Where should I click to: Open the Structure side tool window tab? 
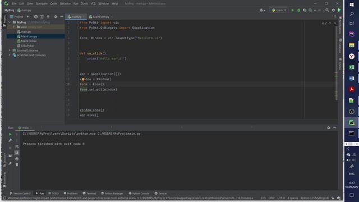tap(4, 160)
